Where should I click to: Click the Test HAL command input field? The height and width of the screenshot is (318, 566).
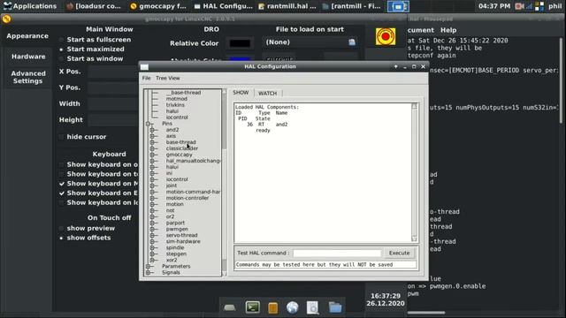(337, 254)
